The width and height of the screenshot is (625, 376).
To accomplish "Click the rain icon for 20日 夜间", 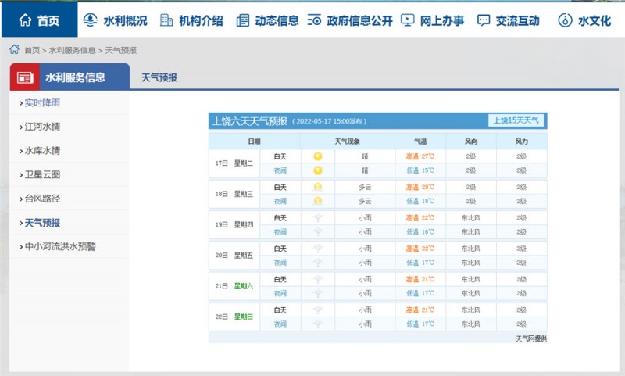I will [318, 263].
